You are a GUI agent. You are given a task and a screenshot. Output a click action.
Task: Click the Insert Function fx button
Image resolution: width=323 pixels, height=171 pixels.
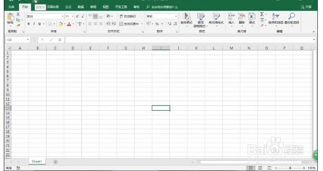60,40
